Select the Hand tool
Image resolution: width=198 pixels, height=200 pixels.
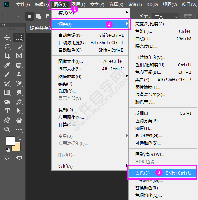click(19, 120)
